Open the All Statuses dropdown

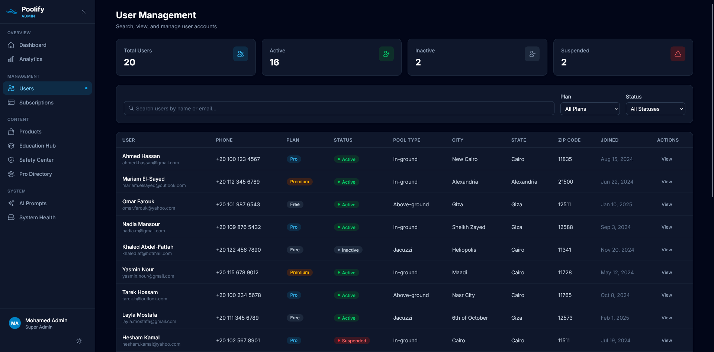pyautogui.click(x=656, y=109)
